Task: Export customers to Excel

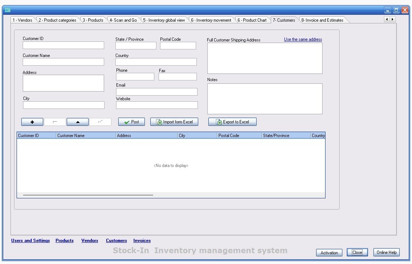Action: point(232,122)
